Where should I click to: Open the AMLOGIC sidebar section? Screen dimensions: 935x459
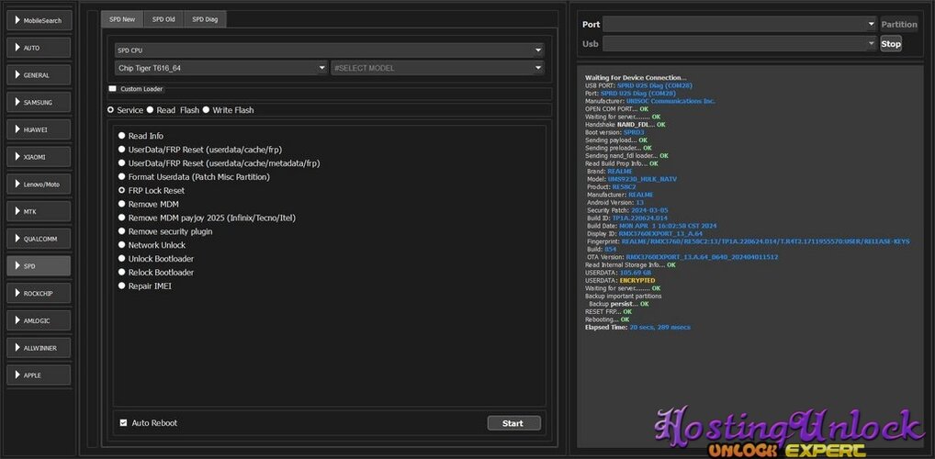[39, 320]
